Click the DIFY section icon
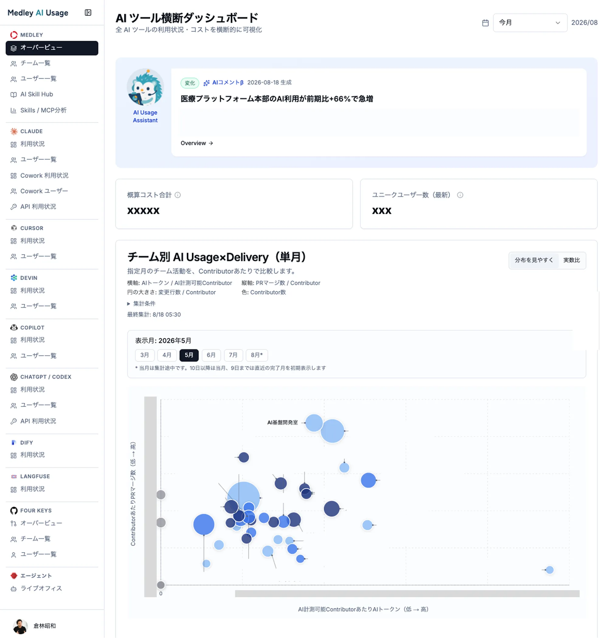 click(14, 442)
